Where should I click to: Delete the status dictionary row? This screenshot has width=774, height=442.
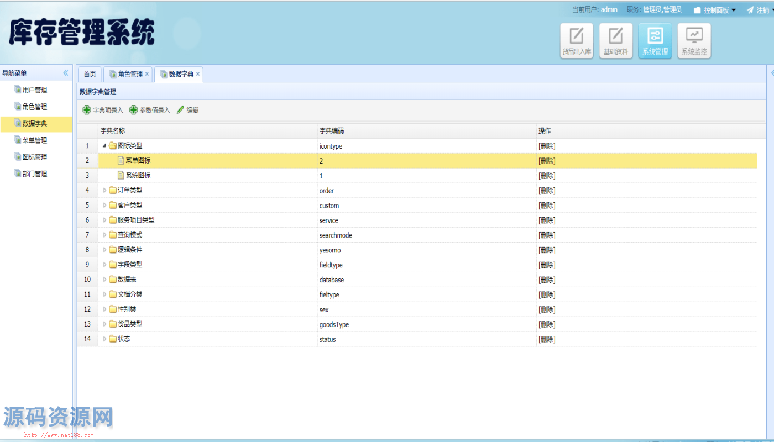point(547,339)
